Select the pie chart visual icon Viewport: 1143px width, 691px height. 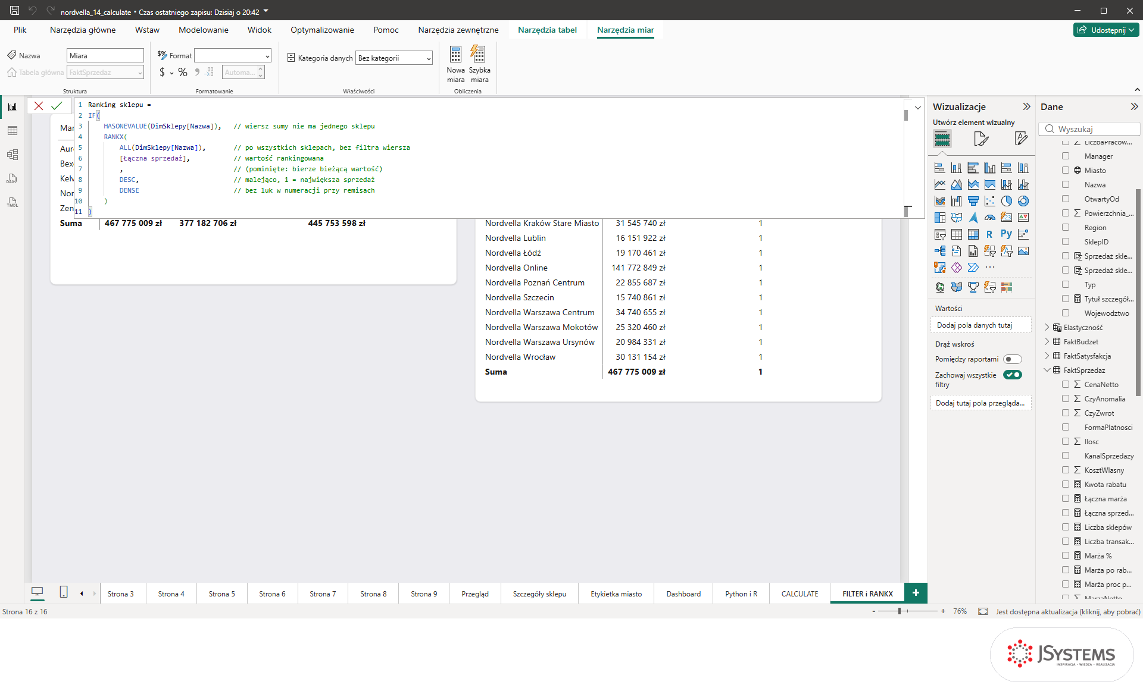(1006, 201)
